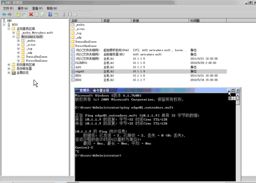
Task: Click timestamp 2010/8/20 2:00:00
Action: pos(203,63)
